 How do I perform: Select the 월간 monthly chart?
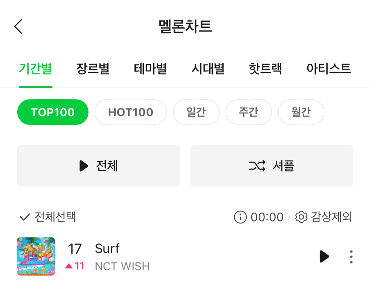coord(301,112)
